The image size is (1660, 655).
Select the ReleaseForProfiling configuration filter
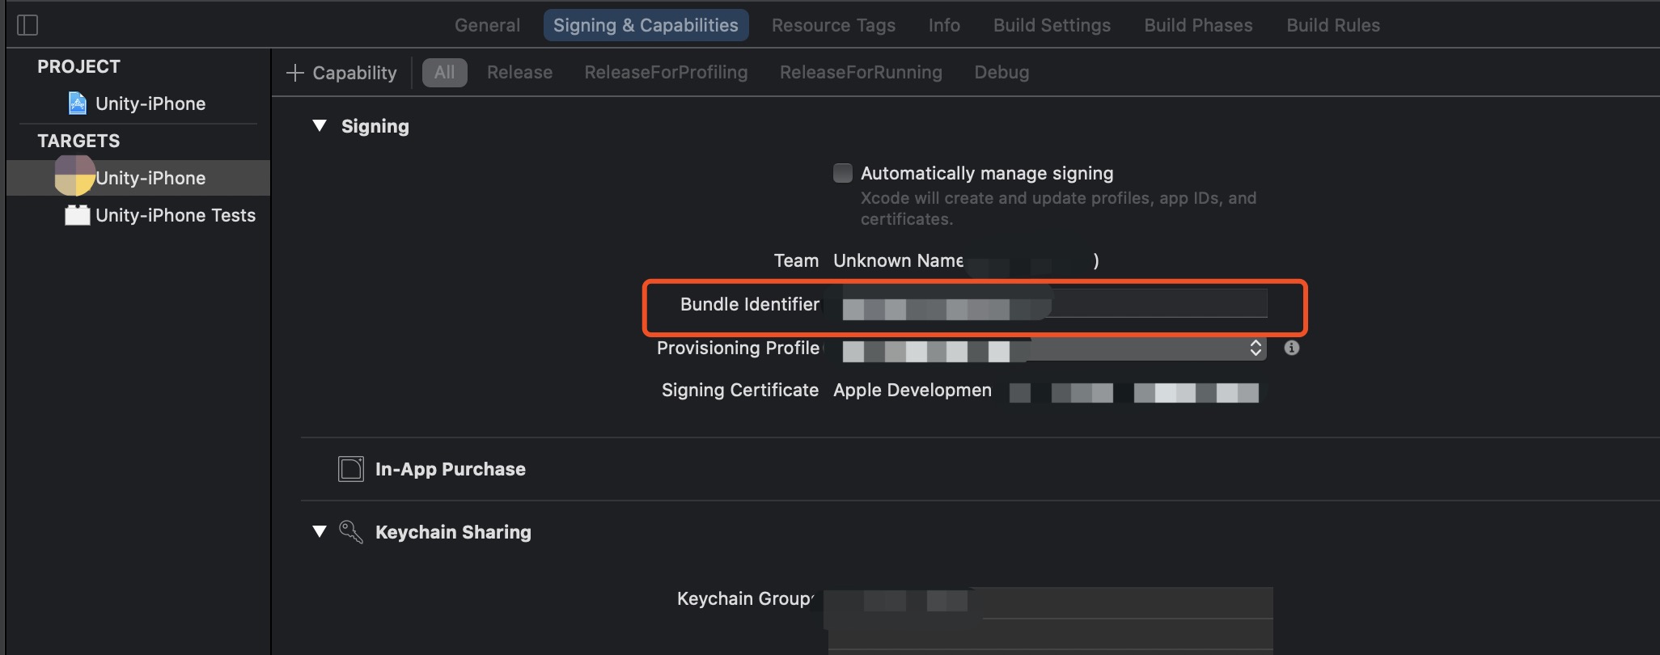[x=666, y=72]
